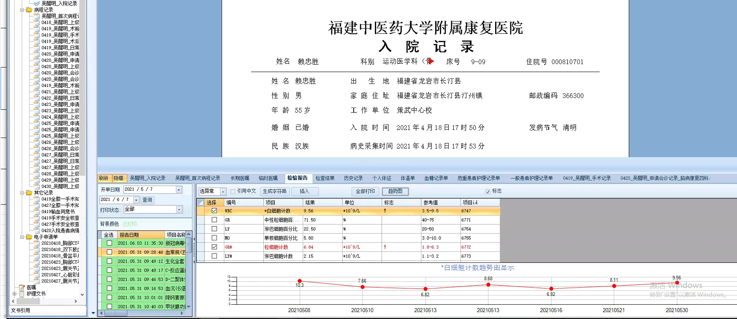Toggle the 标志 checkbox
The image size is (737, 319).
[x=488, y=192]
